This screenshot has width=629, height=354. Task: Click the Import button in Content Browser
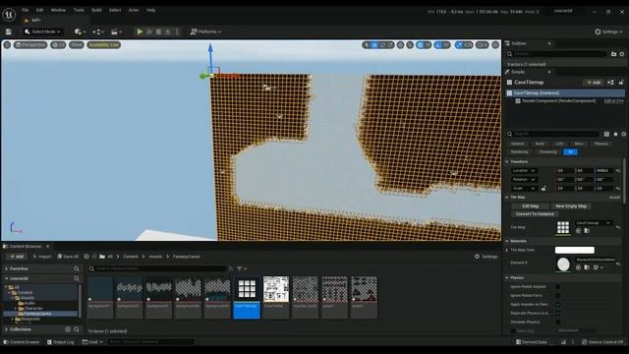coord(42,257)
